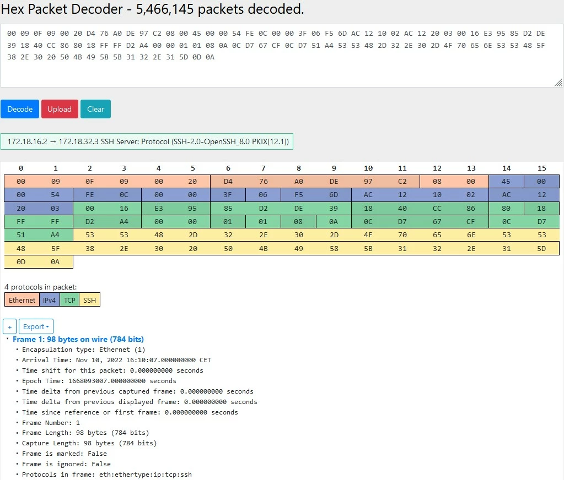Click hex cell 0A in last grid row
The width and height of the screenshot is (564, 480).
55,261
